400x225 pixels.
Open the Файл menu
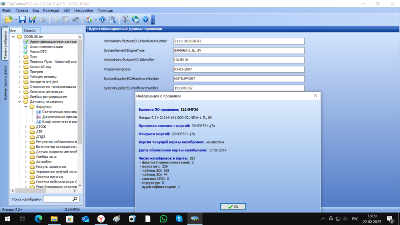(x=7, y=10)
